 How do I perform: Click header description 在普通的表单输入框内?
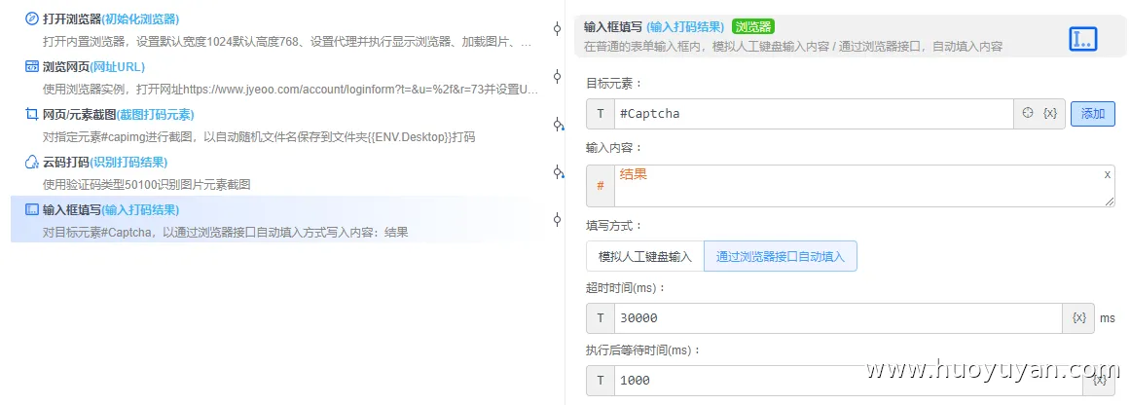792,46
